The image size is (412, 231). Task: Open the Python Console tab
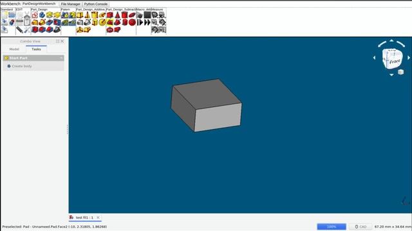pos(96,4)
